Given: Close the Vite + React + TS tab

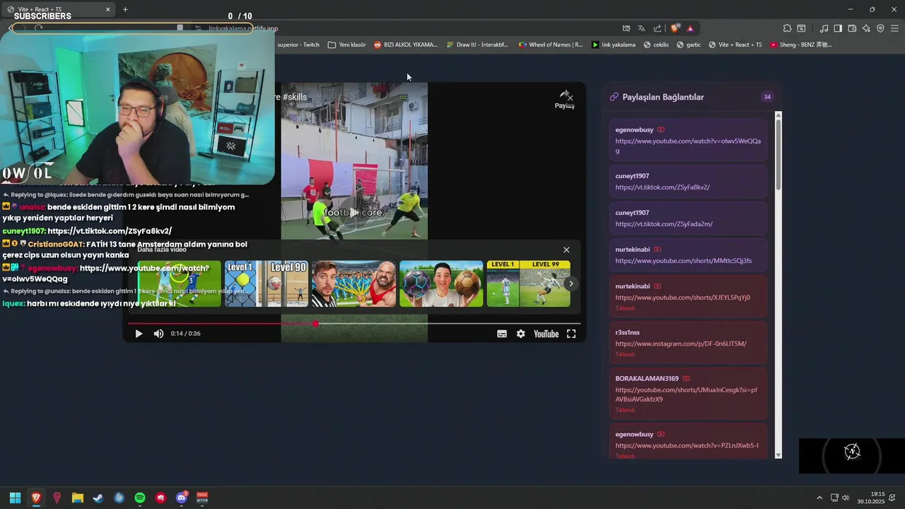Looking at the screenshot, I should point(108,9).
